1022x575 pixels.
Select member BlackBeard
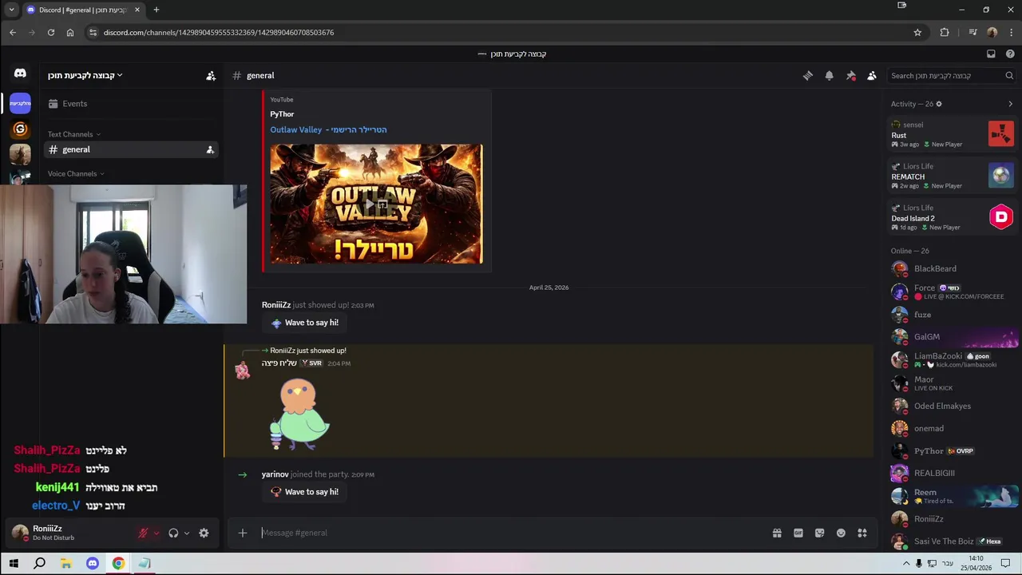pos(953,269)
